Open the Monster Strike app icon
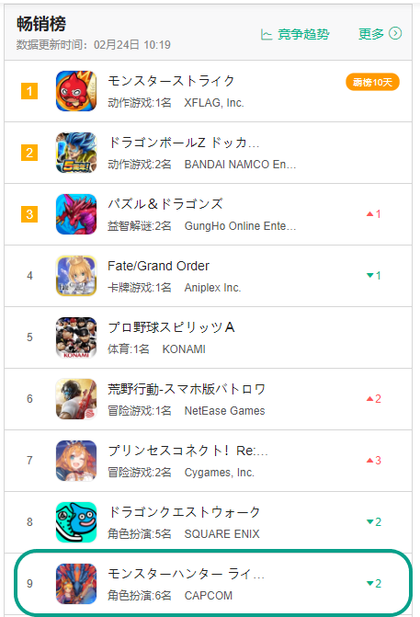The width and height of the screenshot is (420, 617). tap(76, 91)
